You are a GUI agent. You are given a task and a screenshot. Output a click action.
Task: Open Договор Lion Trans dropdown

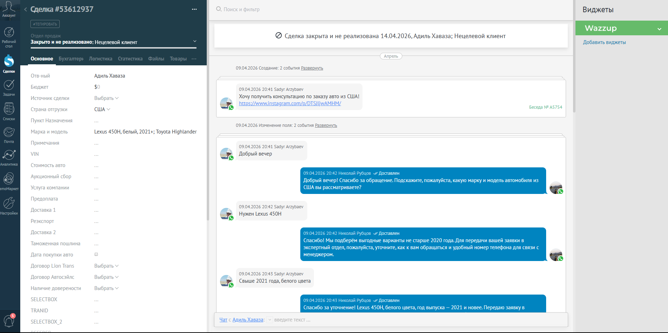coord(107,266)
